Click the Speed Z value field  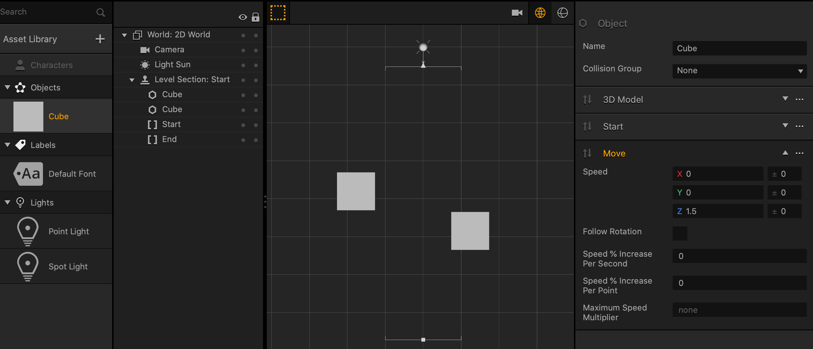(717, 211)
